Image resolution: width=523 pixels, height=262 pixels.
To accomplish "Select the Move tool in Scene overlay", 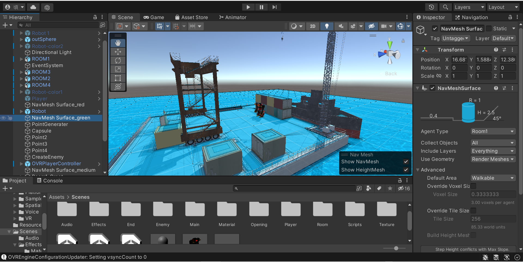I will click(118, 52).
